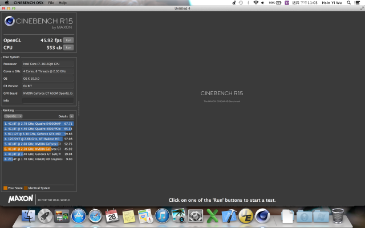Click the menu bar clock showing 11:03
Viewport: 365px width, 228px height.
point(305,2)
